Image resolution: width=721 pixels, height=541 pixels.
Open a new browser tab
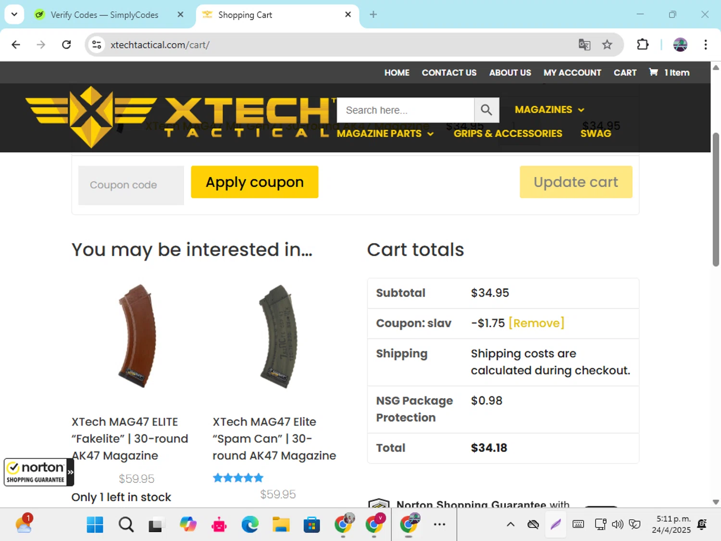pos(373,14)
